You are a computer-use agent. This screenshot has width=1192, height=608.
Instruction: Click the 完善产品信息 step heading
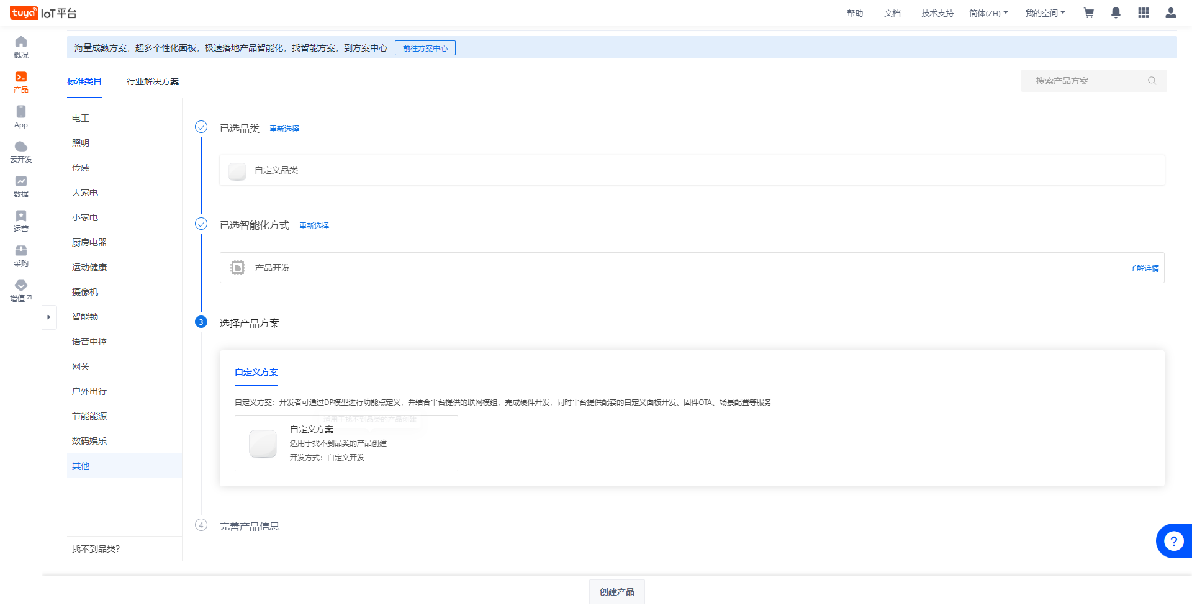point(250,526)
